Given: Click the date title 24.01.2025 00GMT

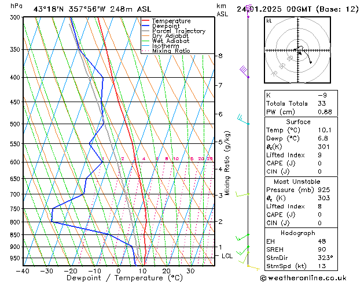Looking at the screenshot, I should point(274,9).
